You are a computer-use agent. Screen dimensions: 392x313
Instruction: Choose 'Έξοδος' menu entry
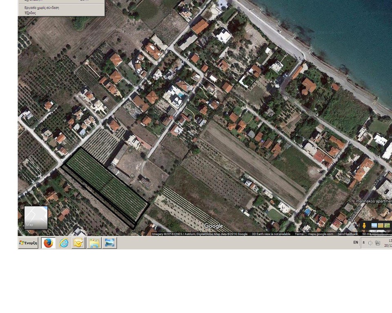30,13
